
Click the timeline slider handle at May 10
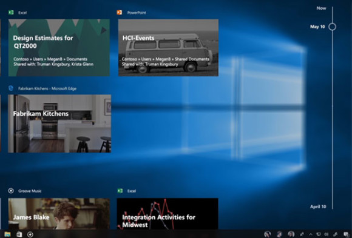332,27
